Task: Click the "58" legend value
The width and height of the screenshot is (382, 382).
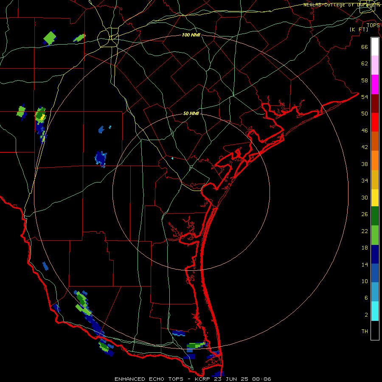Action: pyautogui.click(x=365, y=80)
